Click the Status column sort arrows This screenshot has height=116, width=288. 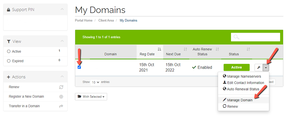click(248, 49)
